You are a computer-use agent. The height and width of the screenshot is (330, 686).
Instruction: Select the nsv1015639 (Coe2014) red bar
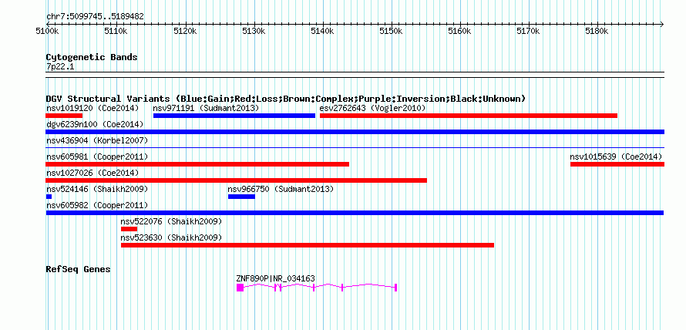coord(617,164)
